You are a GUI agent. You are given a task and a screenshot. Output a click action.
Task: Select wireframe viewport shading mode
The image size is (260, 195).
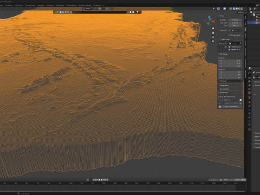234,9
